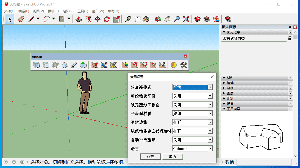The width and height of the screenshot is (300, 168).
Task: Select the Text label tool
Action: (x=137, y=19)
